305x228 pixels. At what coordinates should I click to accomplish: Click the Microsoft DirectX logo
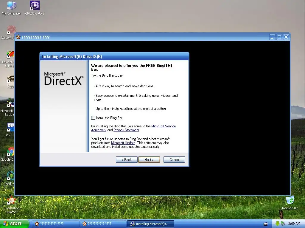point(64,78)
